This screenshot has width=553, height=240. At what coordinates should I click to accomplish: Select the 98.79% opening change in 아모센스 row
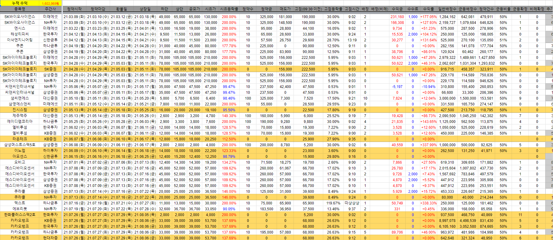point(229,156)
